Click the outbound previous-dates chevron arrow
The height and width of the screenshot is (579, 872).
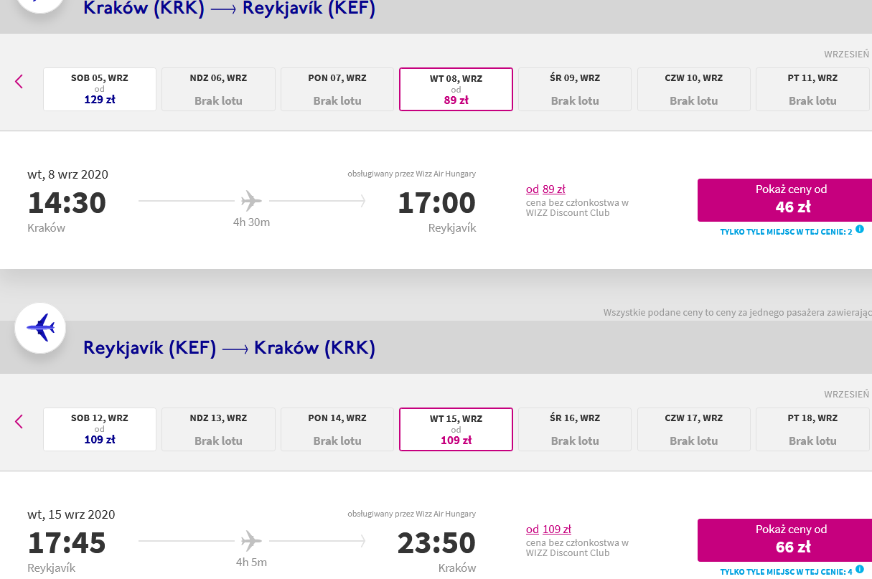point(19,82)
